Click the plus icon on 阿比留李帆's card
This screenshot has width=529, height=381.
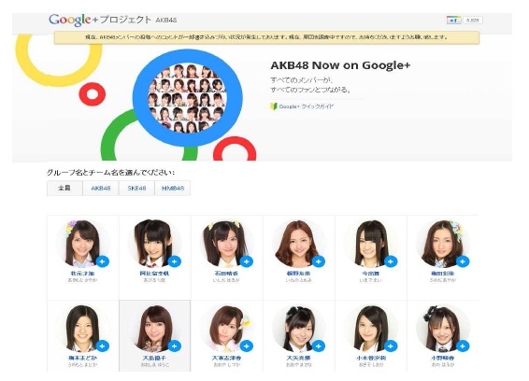[x=175, y=261]
